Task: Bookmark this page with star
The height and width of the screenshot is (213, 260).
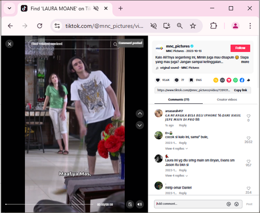Action: point(193,26)
